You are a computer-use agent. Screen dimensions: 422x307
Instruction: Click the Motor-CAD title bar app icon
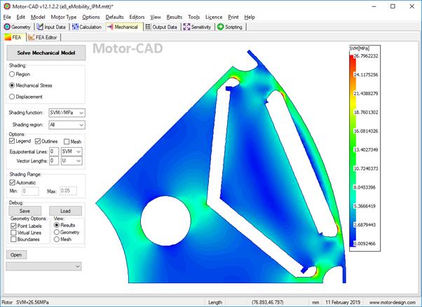coord(7,6)
